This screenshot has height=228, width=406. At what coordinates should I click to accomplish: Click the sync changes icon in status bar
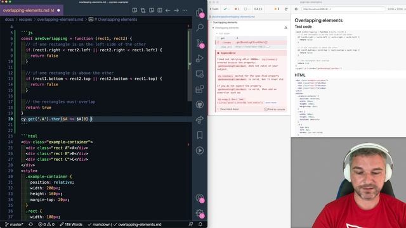point(30,224)
